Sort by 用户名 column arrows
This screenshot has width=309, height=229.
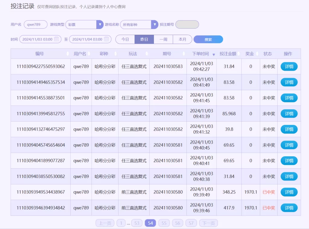pos(89,54)
